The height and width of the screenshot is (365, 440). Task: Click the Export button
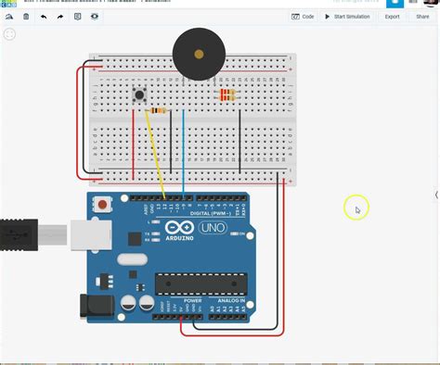tap(392, 17)
